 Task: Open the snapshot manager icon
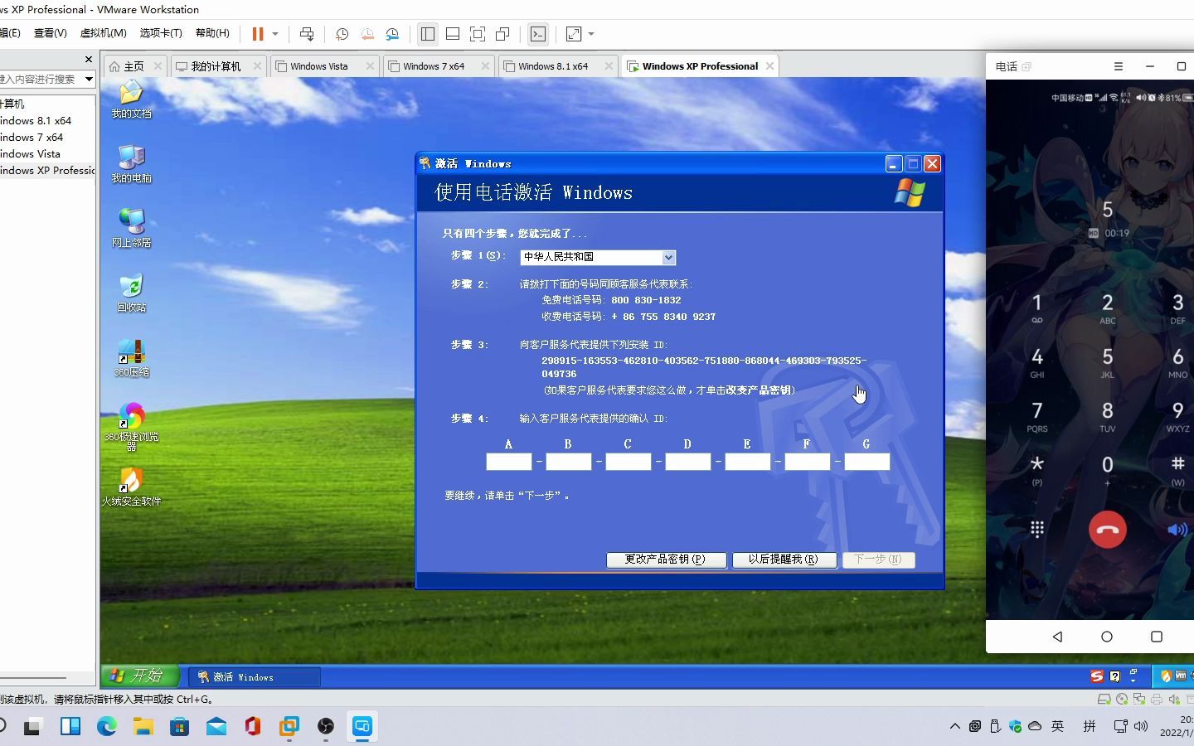pos(392,34)
